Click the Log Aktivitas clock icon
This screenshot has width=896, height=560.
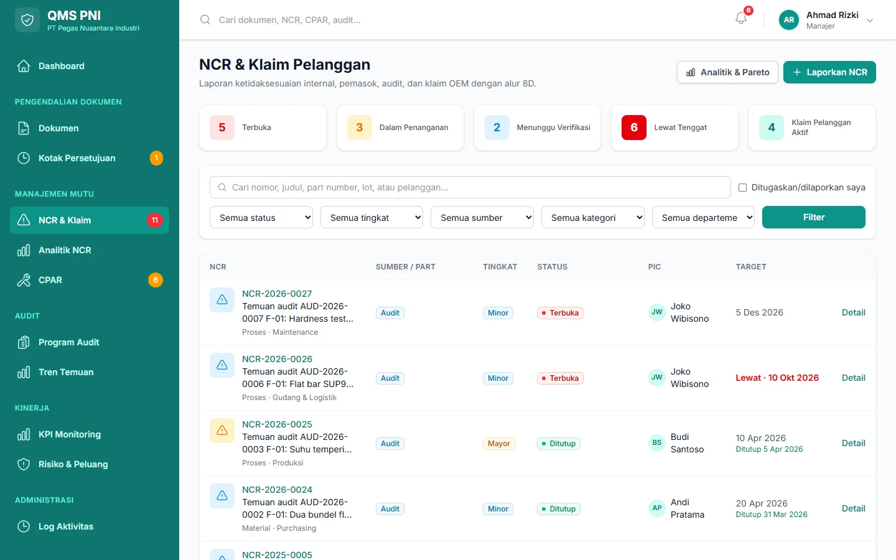coord(24,526)
